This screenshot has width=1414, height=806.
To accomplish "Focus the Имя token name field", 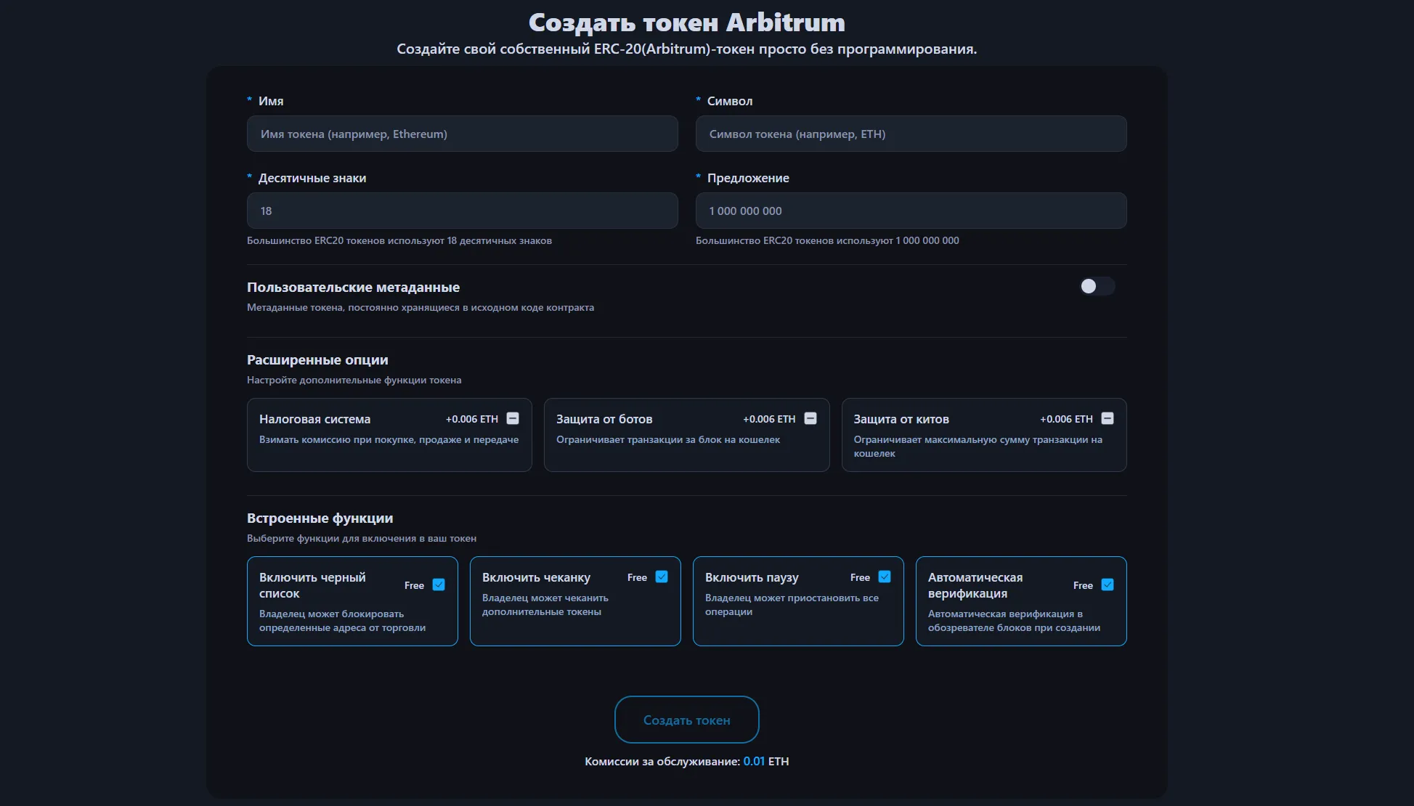I will (x=462, y=134).
